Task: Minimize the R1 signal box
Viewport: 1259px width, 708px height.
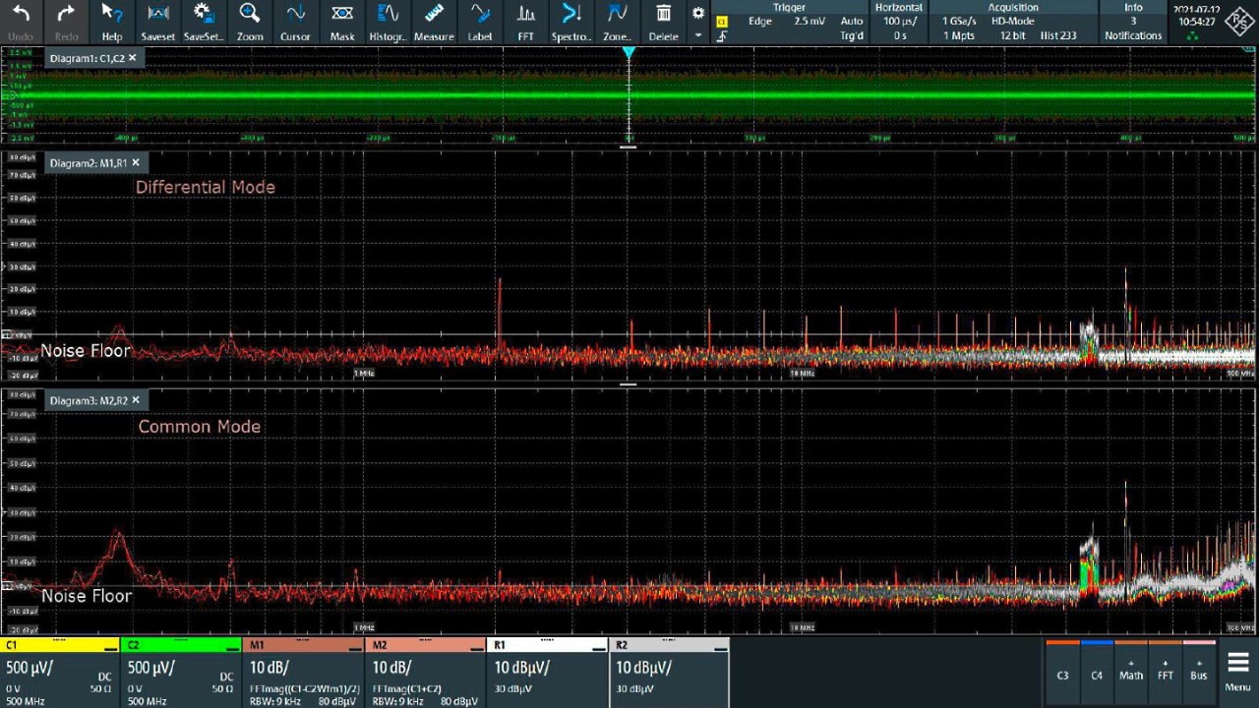Action: [599, 647]
